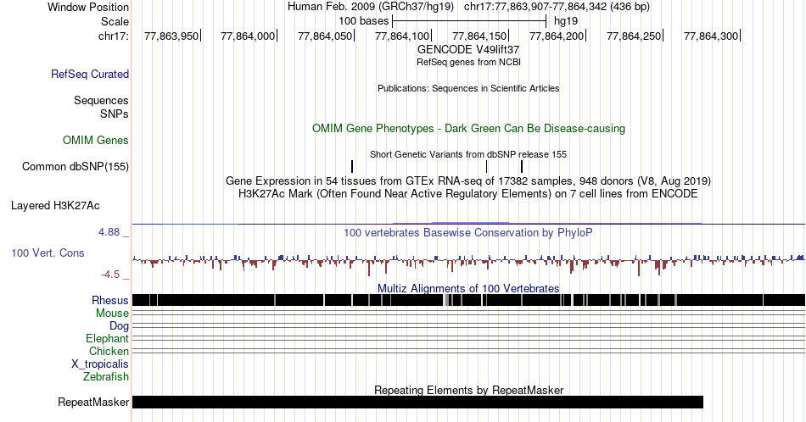
Task: Click Publications: Sequences in Scientific Articles title
Action: [x=468, y=88]
